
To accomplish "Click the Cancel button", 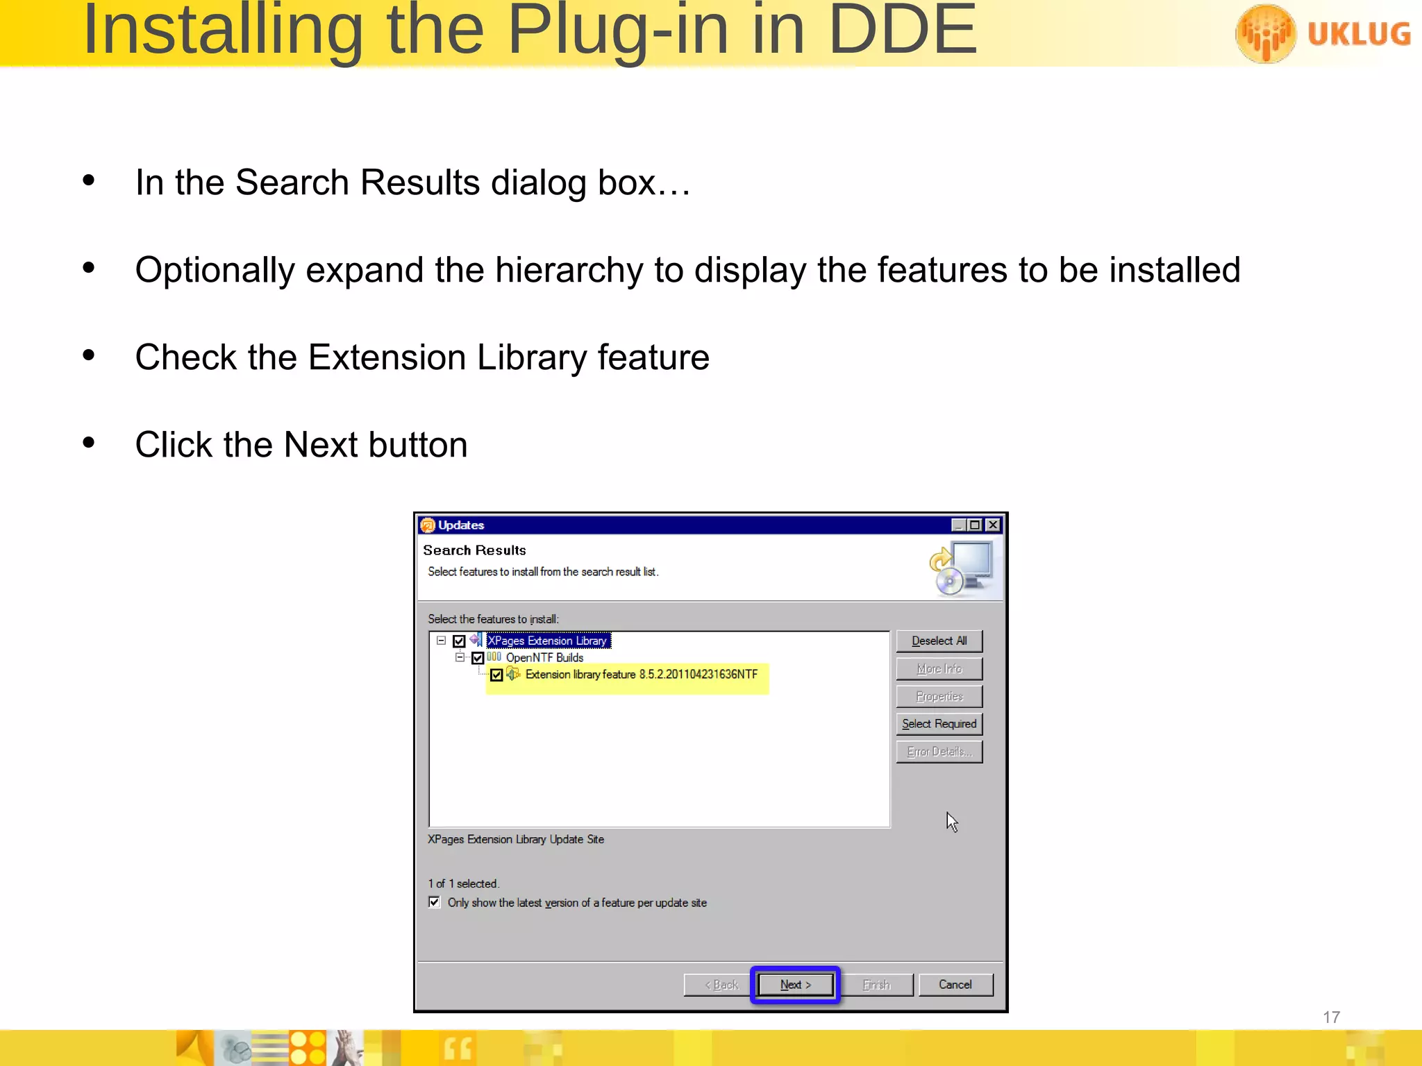I will (955, 984).
